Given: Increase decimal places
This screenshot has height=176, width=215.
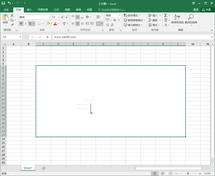Looking at the screenshot, I should (x=107, y=25).
